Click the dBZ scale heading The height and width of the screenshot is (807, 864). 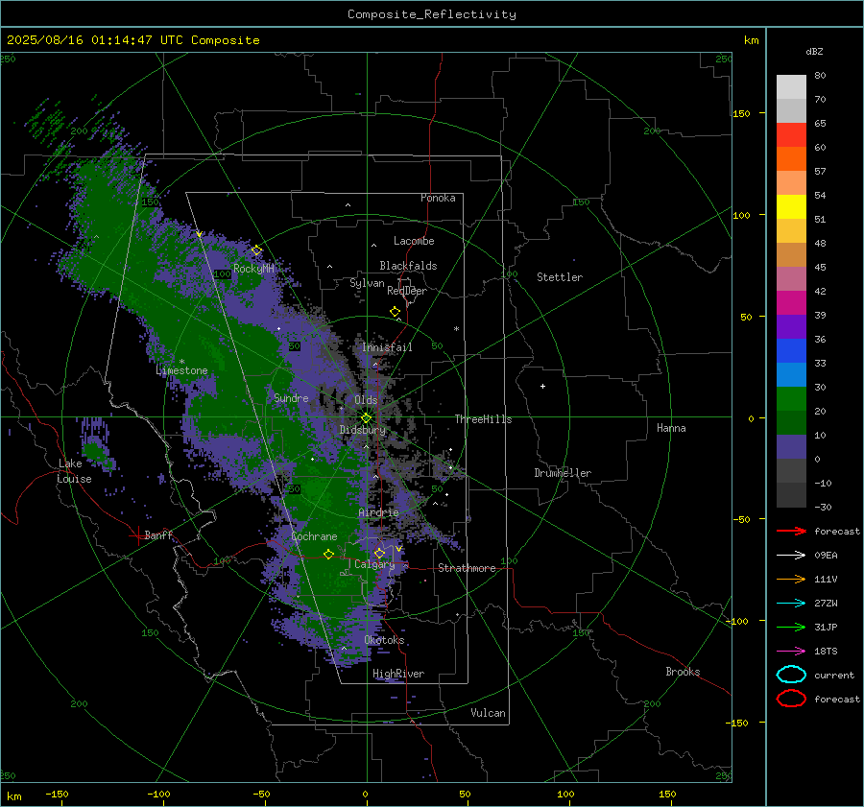click(814, 52)
